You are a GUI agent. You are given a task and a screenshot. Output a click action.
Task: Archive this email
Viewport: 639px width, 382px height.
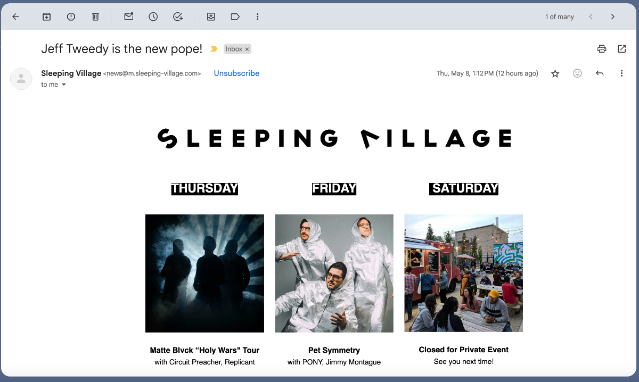(46, 17)
